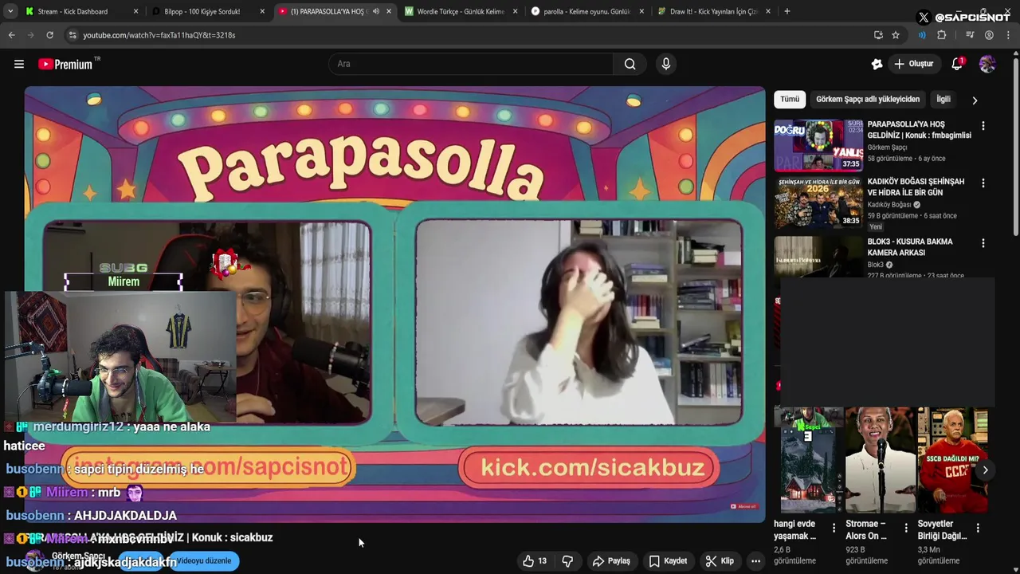This screenshot has height=574, width=1020.
Task: Share the video via Paylaş
Action: (611, 561)
